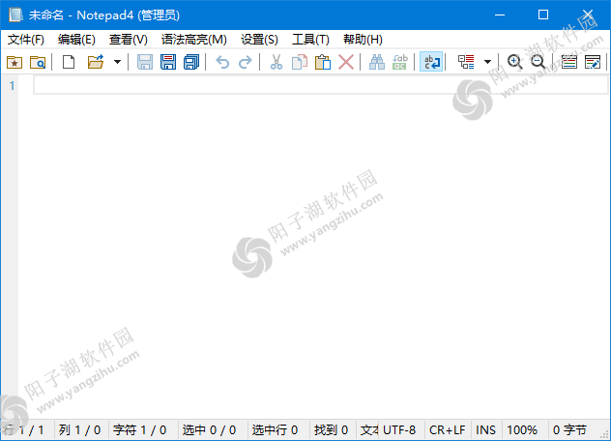Click the UTF-8 encoding status field
This screenshot has height=441, width=611.
click(x=401, y=430)
